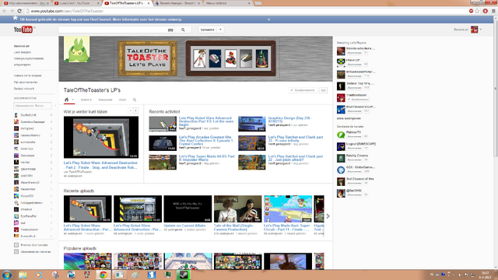
Task: Open the Over channel tab
Action: 122,100
